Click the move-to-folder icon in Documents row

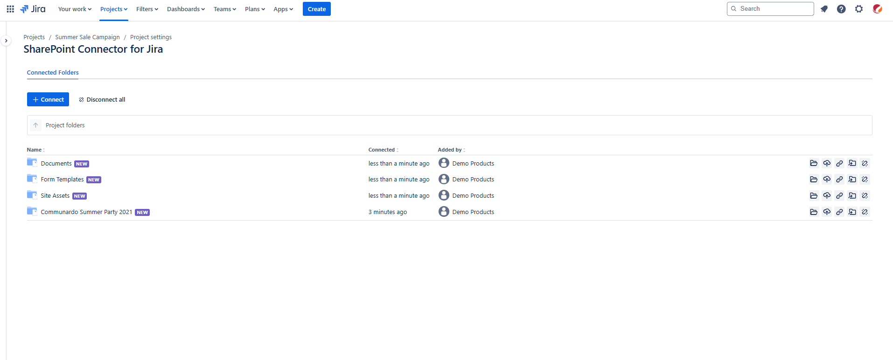pyautogui.click(x=852, y=163)
